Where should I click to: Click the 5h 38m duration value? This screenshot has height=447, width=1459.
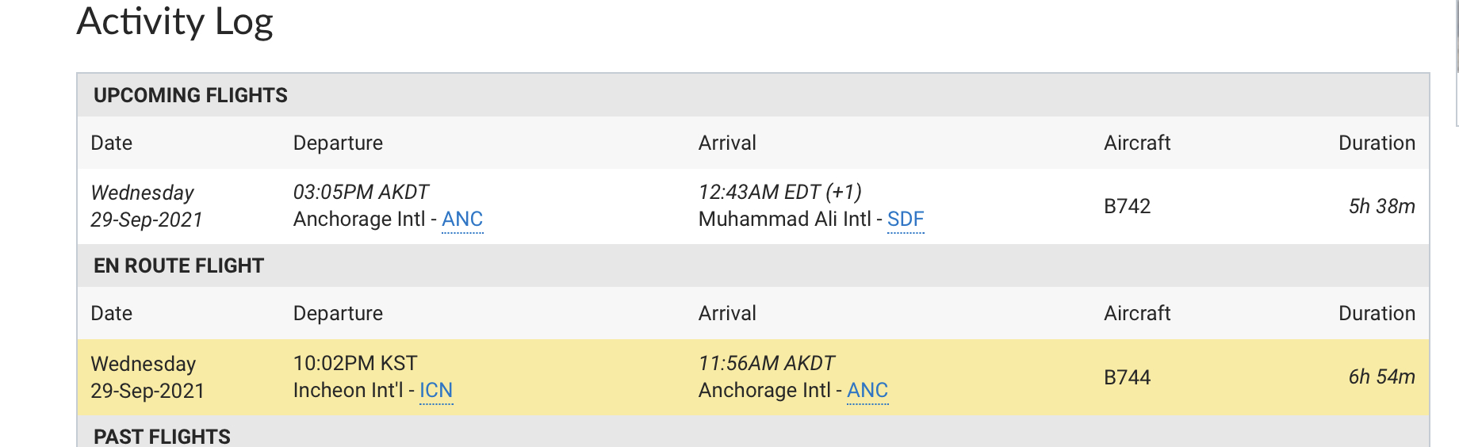pos(1381,206)
